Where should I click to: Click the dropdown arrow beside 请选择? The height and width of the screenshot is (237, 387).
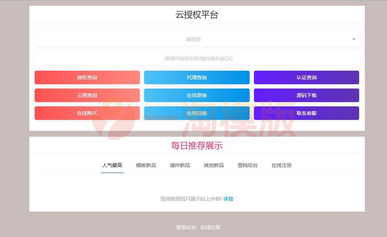(x=353, y=39)
